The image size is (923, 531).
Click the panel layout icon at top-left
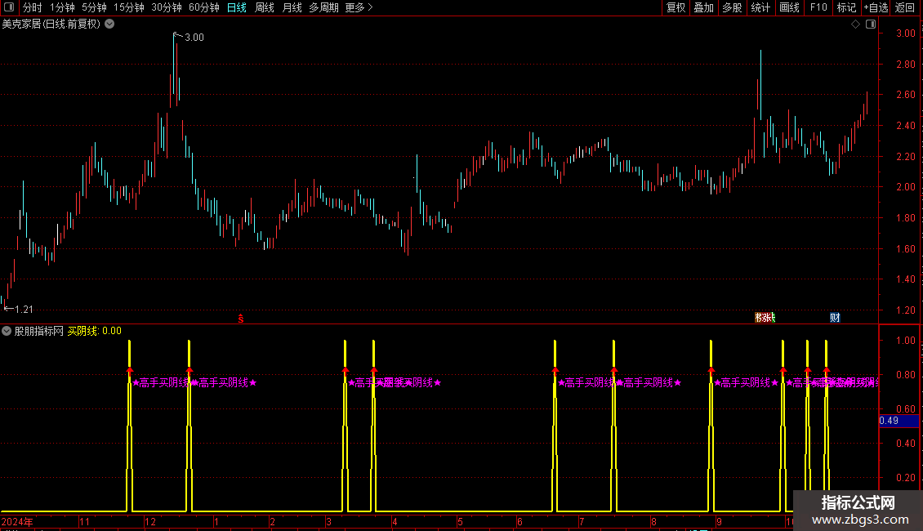pos(9,7)
